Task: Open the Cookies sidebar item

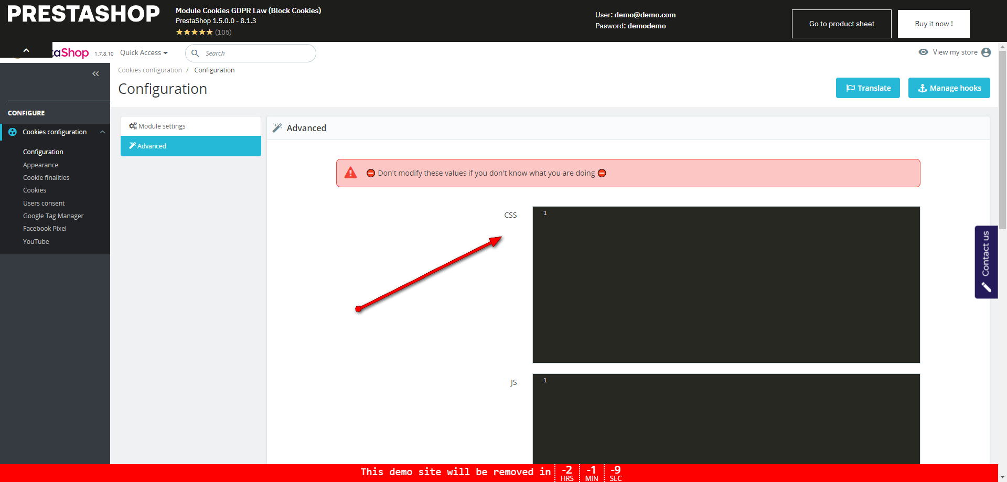Action: click(x=35, y=190)
